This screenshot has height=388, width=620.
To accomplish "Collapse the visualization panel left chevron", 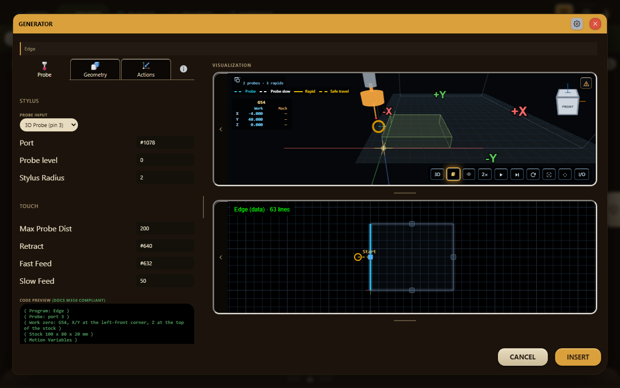I will point(221,129).
